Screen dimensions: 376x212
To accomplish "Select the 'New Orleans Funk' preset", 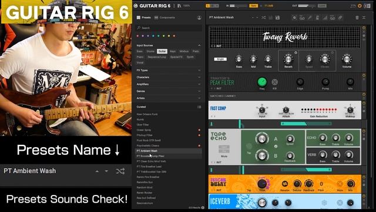I will click(147, 114).
